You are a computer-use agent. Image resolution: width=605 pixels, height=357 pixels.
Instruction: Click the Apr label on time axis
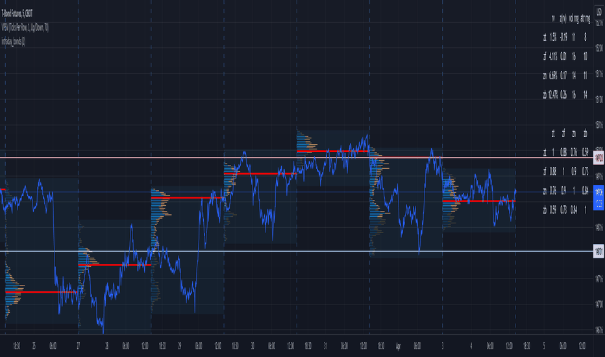tap(398, 346)
